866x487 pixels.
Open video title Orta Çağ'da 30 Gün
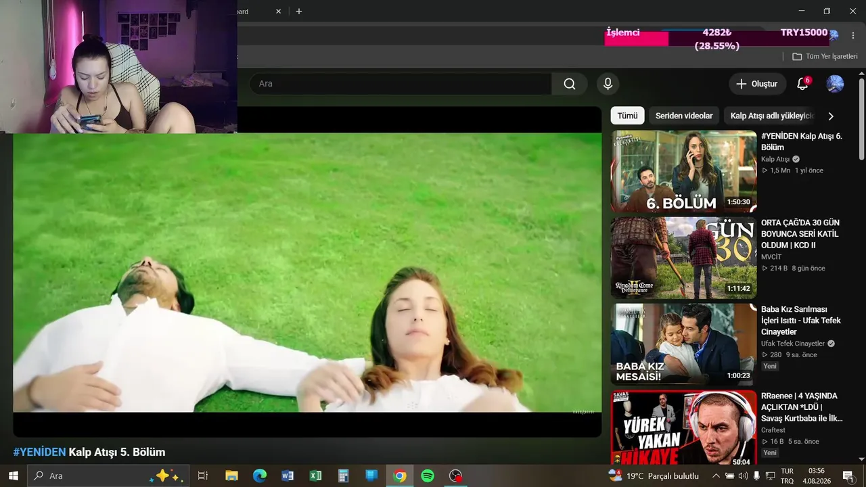pos(800,233)
